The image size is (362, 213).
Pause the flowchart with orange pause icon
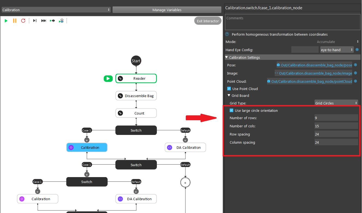[15, 21]
